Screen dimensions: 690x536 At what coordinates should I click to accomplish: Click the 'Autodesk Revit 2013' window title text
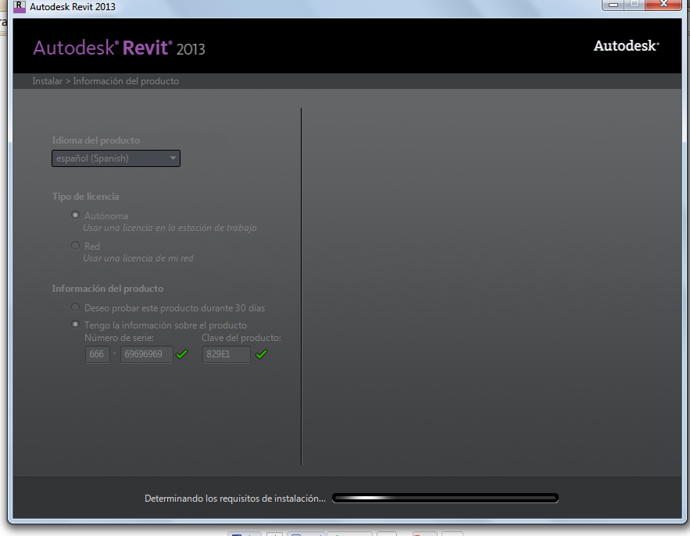(x=73, y=7)
